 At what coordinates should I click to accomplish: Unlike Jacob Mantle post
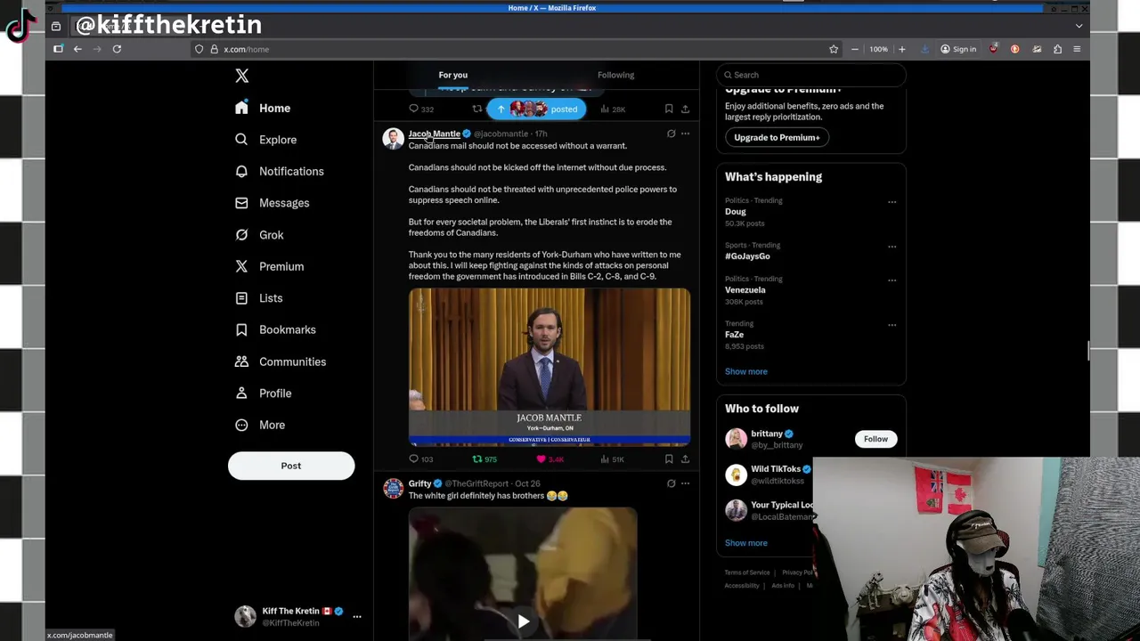click(x=550, y=459)
